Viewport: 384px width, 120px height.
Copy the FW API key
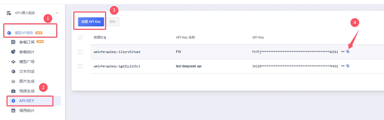click(x=348, y=52)
